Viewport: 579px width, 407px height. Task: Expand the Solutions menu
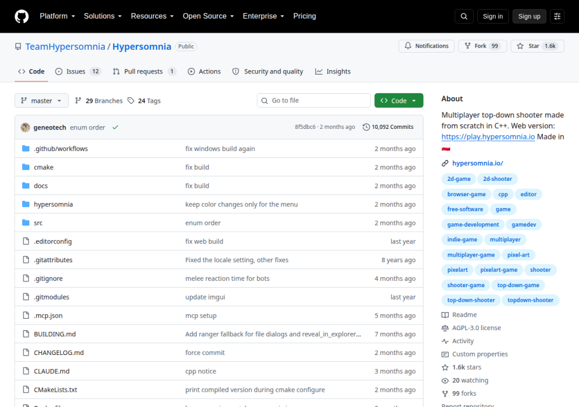(103, 16)
